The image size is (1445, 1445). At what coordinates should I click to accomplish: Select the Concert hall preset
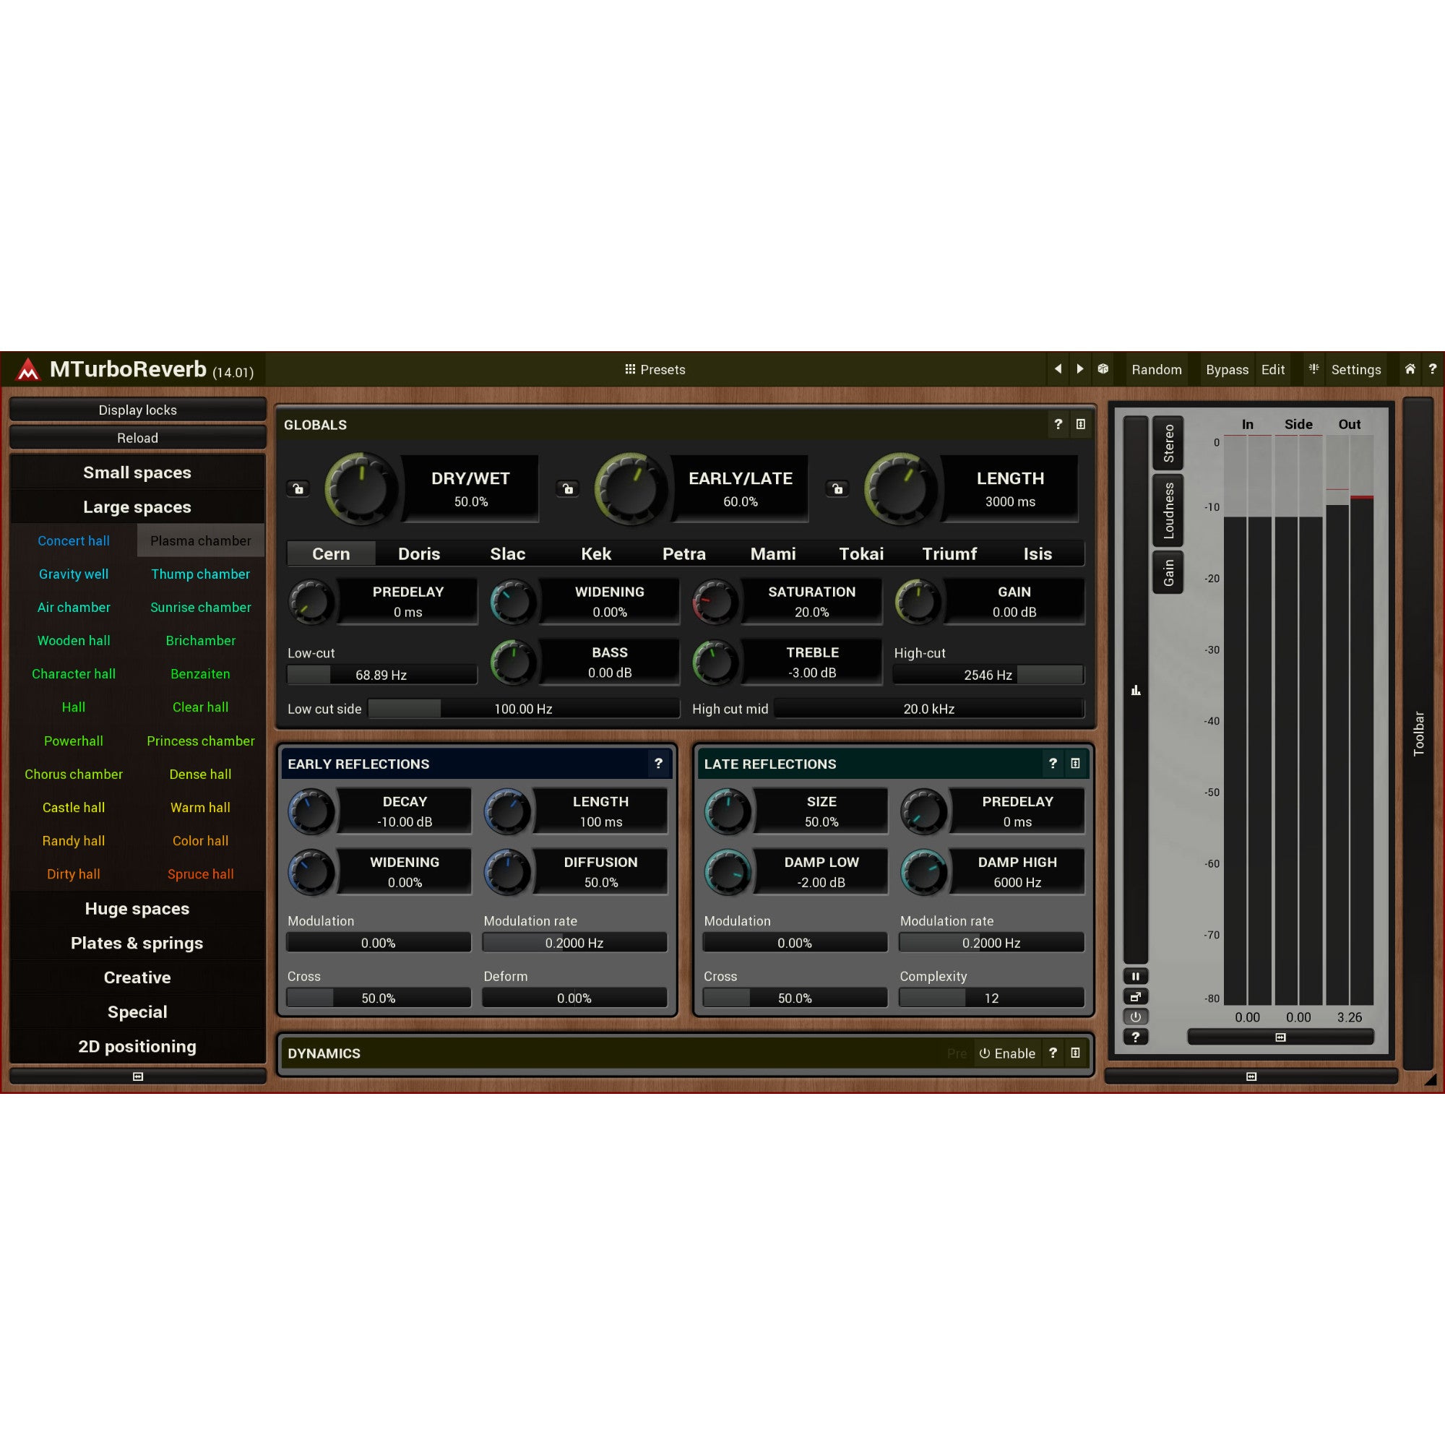click(73, 540)
